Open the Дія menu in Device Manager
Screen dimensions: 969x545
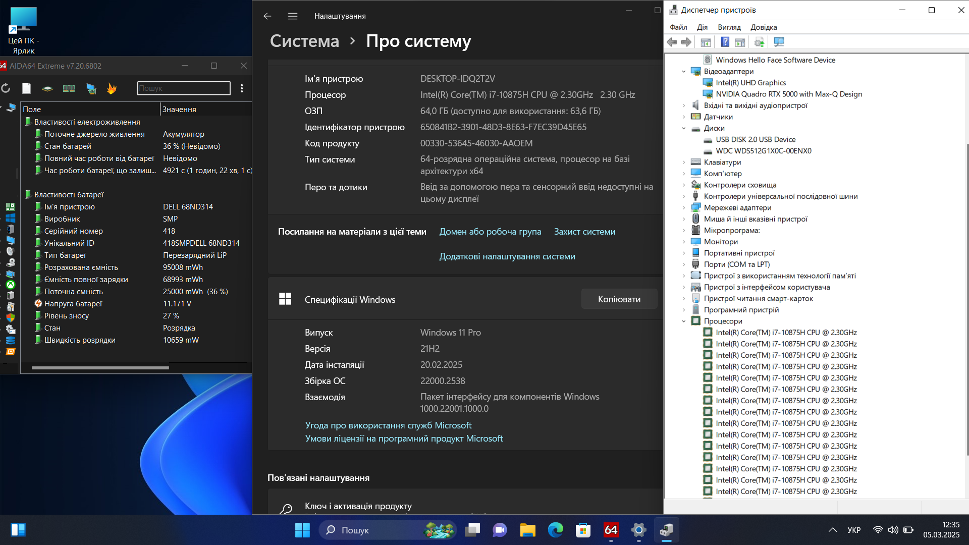point(702,27)
